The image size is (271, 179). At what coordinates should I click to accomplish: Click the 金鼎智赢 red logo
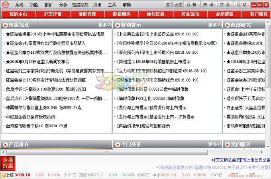coord(8,163)
